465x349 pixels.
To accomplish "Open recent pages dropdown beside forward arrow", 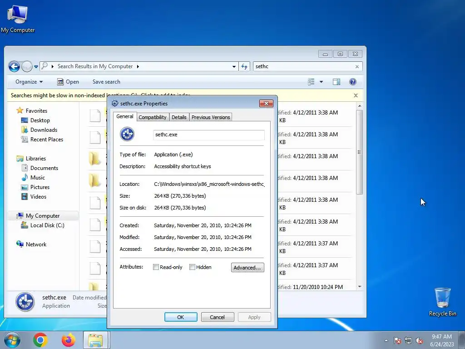I will click(x=36, y=67).
